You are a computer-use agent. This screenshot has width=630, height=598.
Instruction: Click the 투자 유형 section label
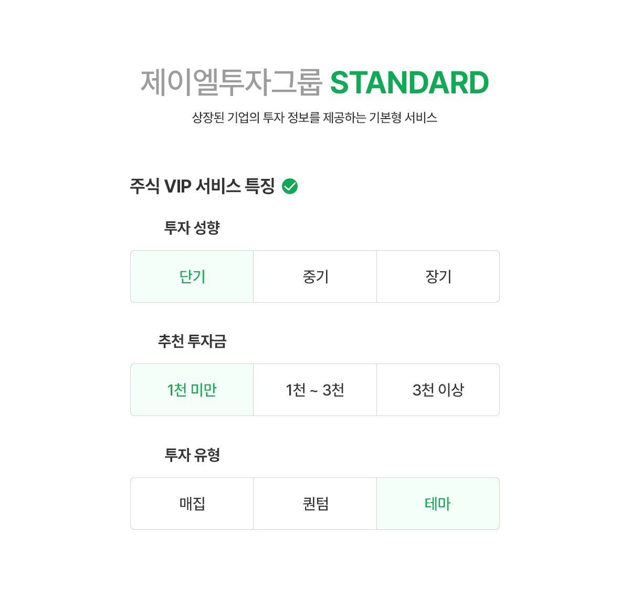(192, 455)
